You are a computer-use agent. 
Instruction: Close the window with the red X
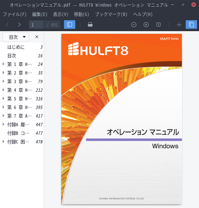194,5
